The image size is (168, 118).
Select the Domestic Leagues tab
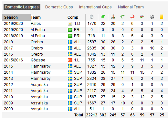22,7
